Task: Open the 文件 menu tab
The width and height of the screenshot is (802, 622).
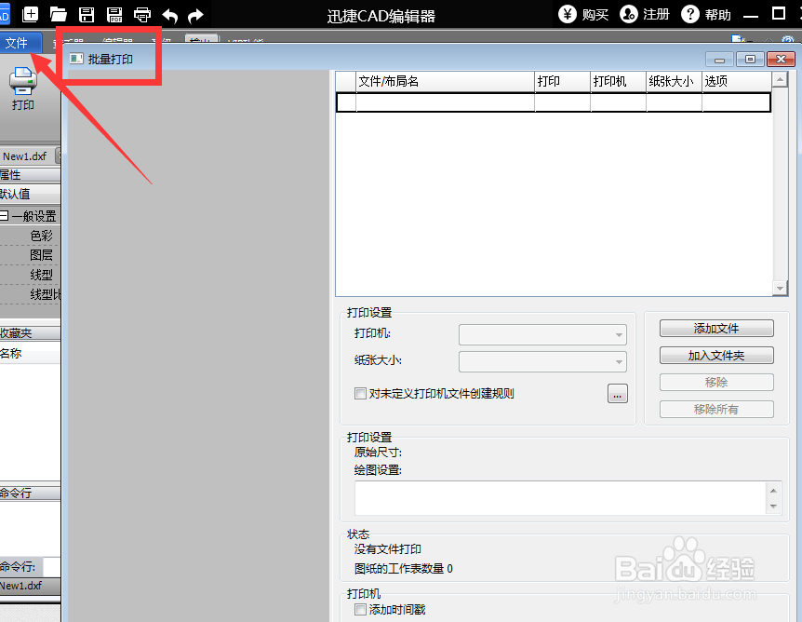Action: pyautogui.click(x=20, y=43)
